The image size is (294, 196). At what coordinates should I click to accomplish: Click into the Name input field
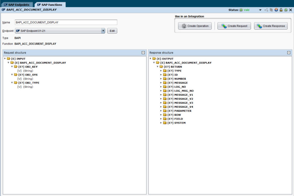pos(66,22)
